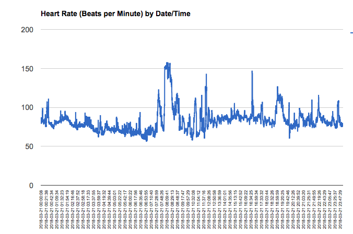Click the first x-axis label 00:00:08
This screenshot has height=234, width=353.
pos(42,208)
